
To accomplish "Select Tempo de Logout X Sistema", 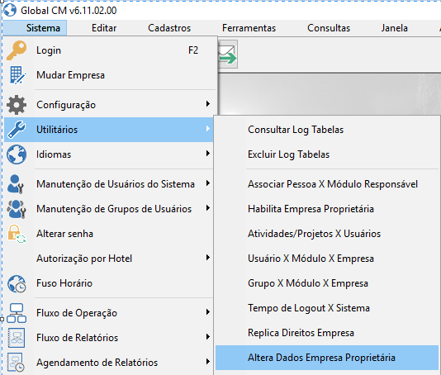I will 327,308.
